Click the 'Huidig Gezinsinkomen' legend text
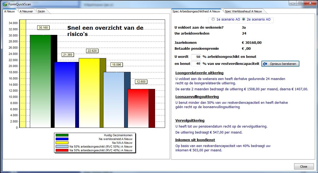The height and width of the screenshot is (173, 318). click(x=118, y=135)
